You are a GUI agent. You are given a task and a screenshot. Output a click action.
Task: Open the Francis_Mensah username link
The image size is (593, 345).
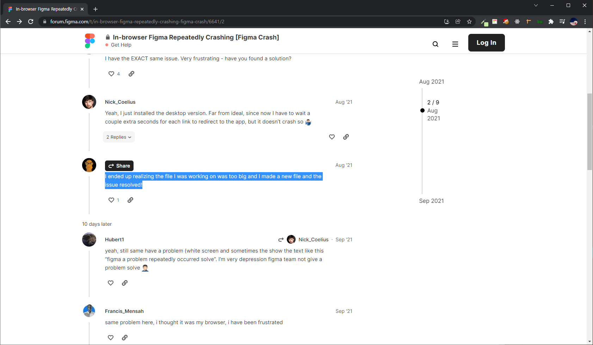124,311
